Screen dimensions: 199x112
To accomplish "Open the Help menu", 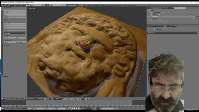I will [x=23, y=5].
